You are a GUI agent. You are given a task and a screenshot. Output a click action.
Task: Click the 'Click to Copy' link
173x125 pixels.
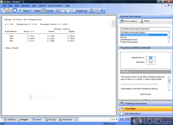pos(145,94)
